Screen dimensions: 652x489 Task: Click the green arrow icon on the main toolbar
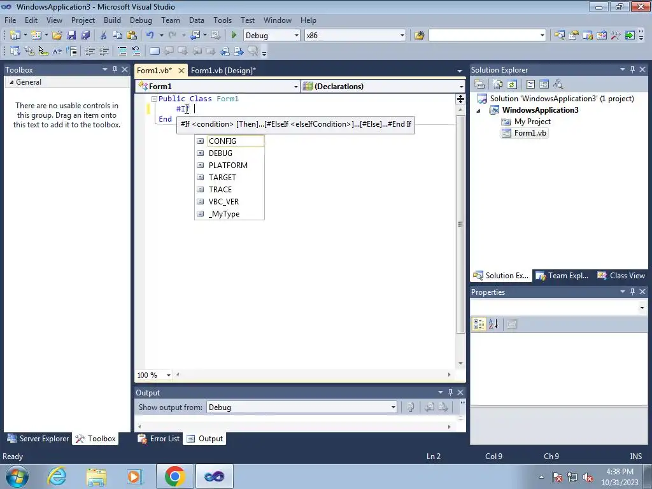point(630,36)
